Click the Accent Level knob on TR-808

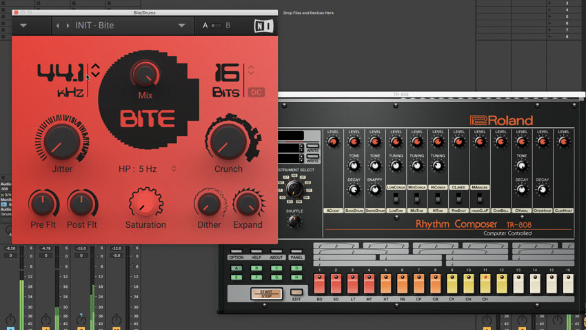[333, 142]
